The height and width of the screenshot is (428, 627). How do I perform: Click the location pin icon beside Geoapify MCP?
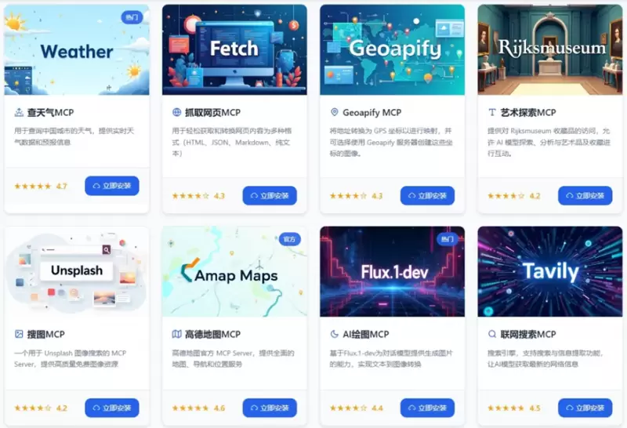335,112
